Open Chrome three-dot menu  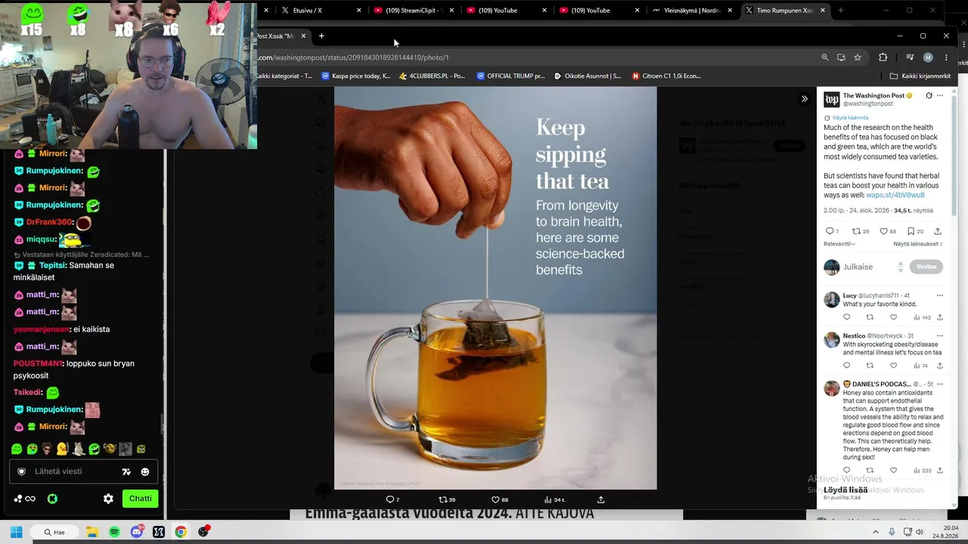point(946,57)
